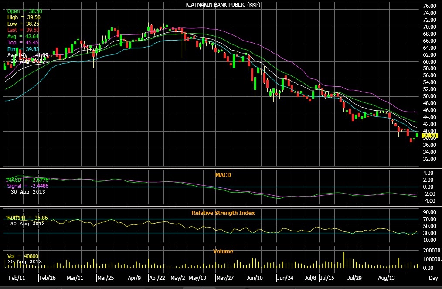Image resolution: width=442 pixels, height=289 pixels.
Task: Click the 30 Aug 2013 date in Volume panel
Action: [x=25, y=262]
